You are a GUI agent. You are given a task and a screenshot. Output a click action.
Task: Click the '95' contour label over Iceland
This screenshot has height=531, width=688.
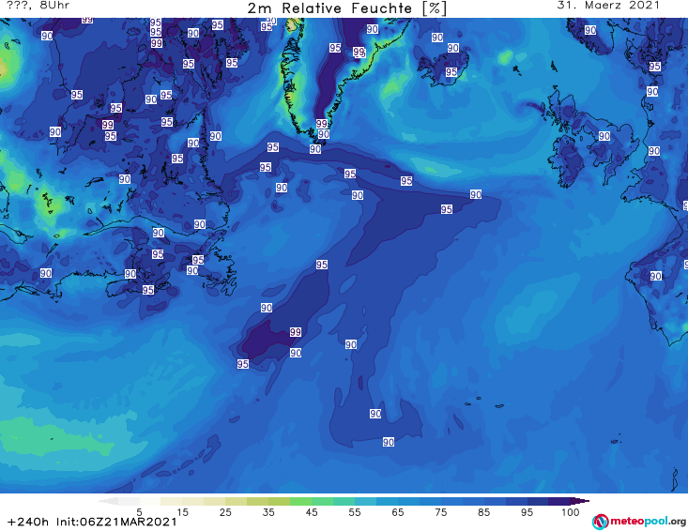[x=451, y=72]
